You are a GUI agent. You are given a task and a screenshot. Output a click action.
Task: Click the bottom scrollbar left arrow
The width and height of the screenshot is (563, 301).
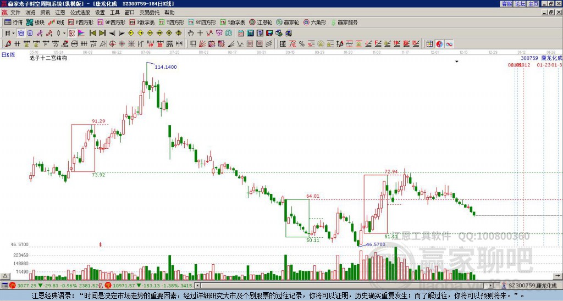point(197,286)
